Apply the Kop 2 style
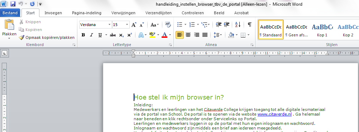359x132 pixels. point(348,30)
